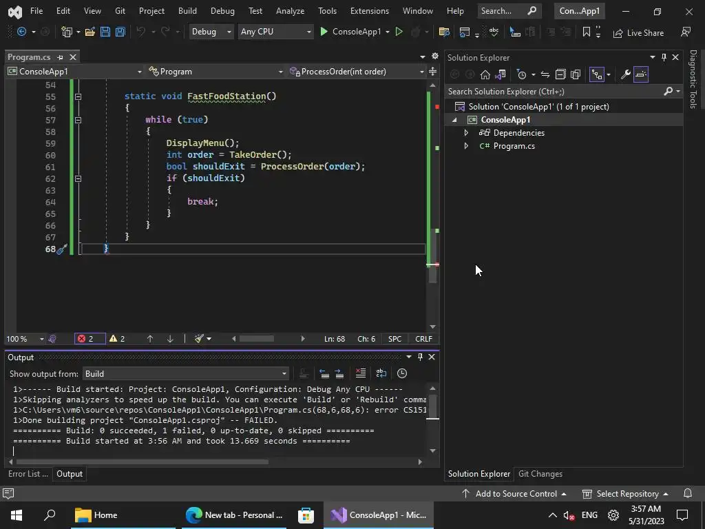Open the Any CPU platform dropdown
This screenshot has height=529, width=705.
(x=275, y=32)
